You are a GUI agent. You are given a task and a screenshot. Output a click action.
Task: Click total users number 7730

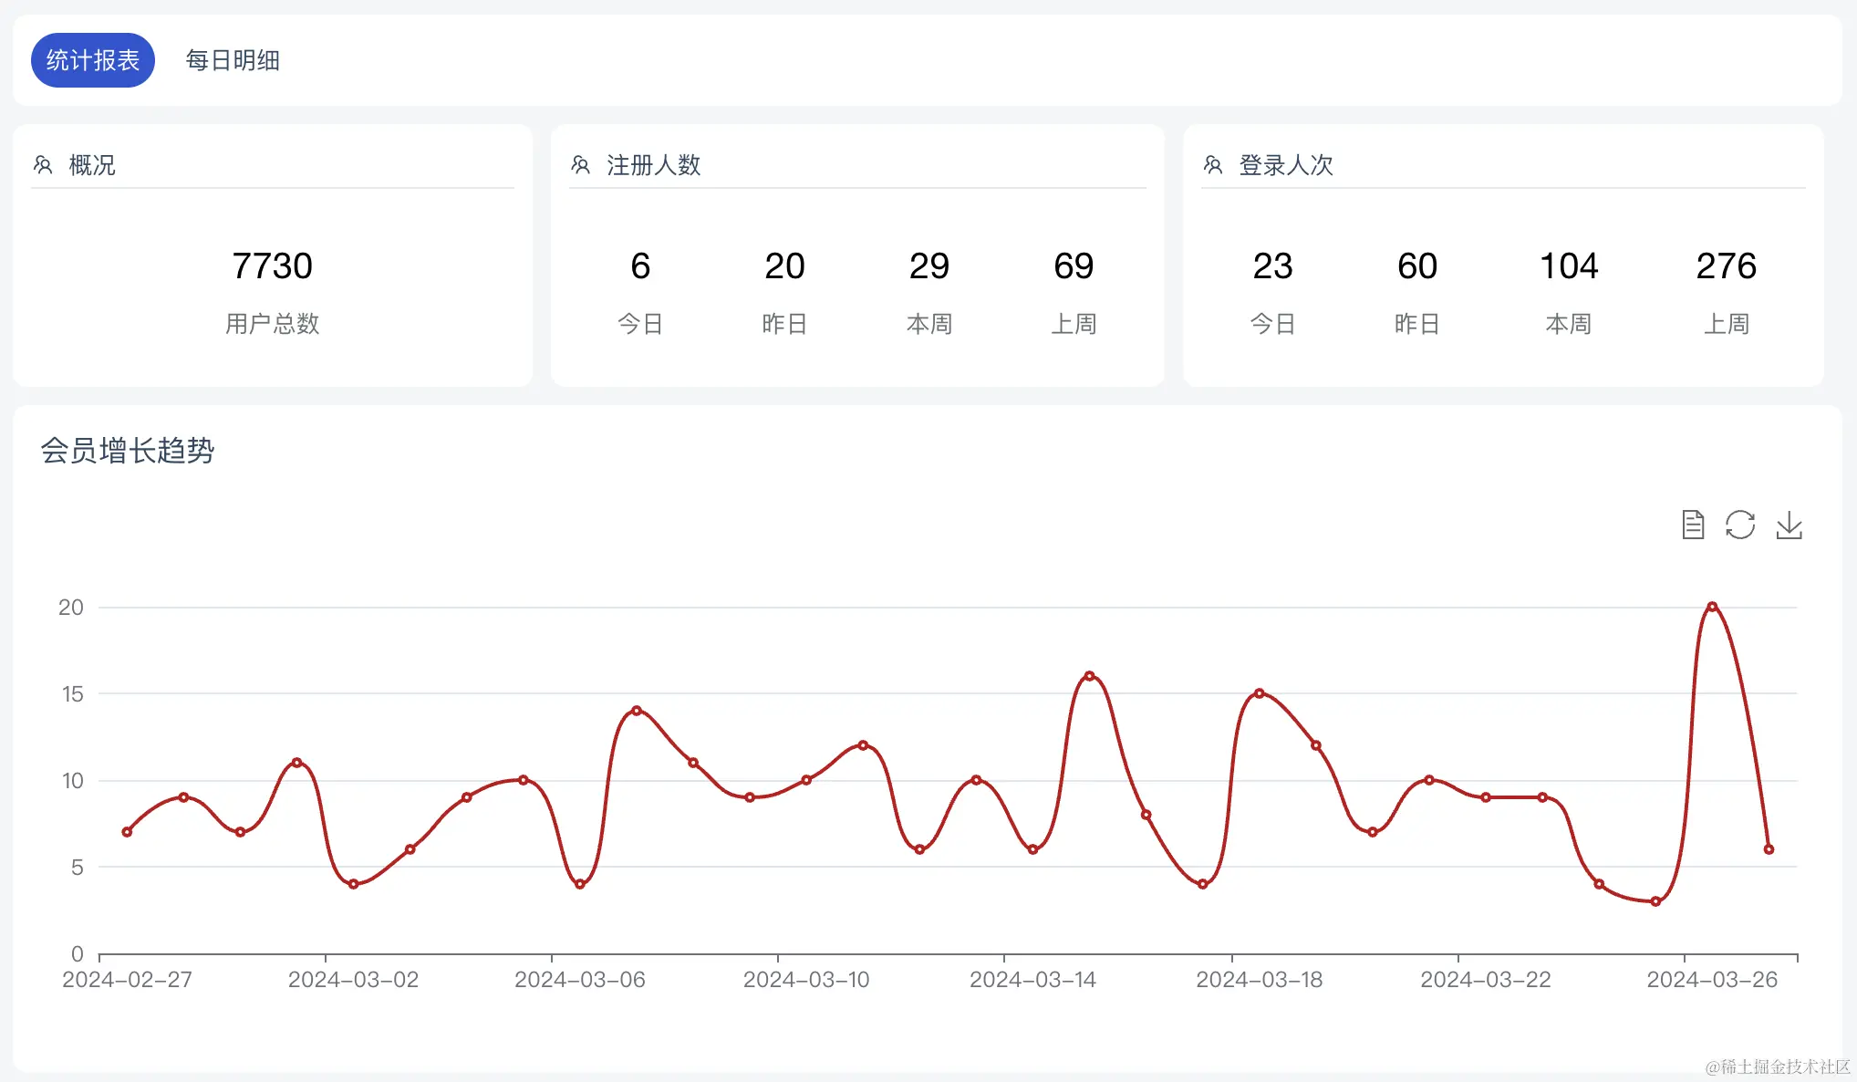point(272,266)
